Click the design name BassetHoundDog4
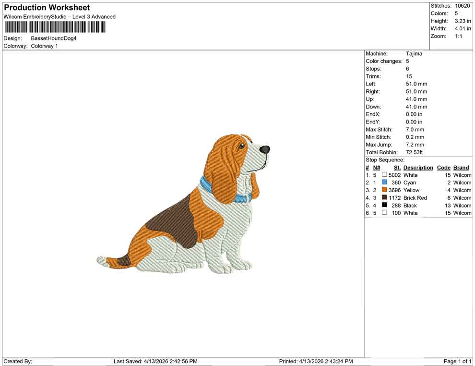Viewport: 475px width, 366px height. [53, 38]
